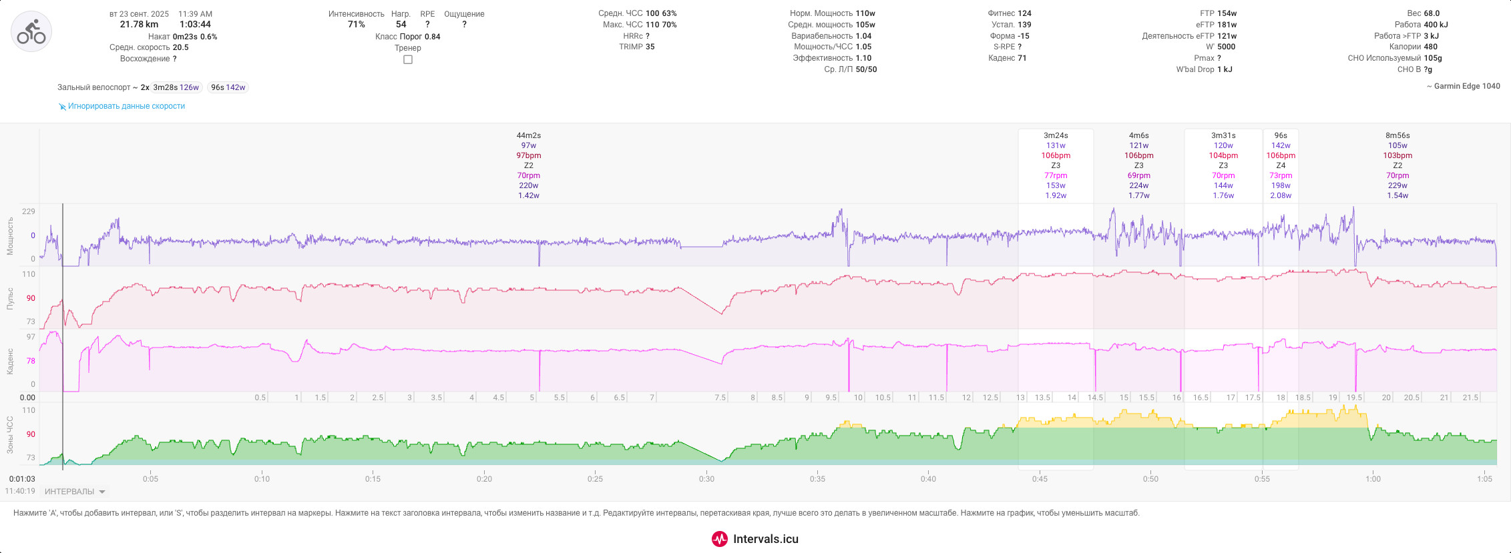Tick the Тренер checkbox

tap(408, 59)
